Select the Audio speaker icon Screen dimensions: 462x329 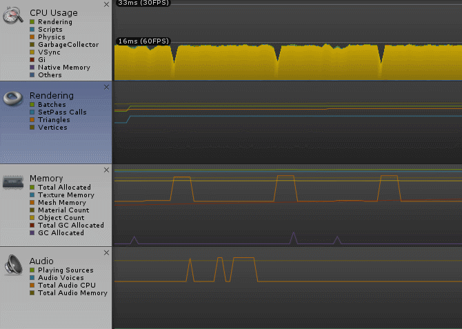(13, 265)
